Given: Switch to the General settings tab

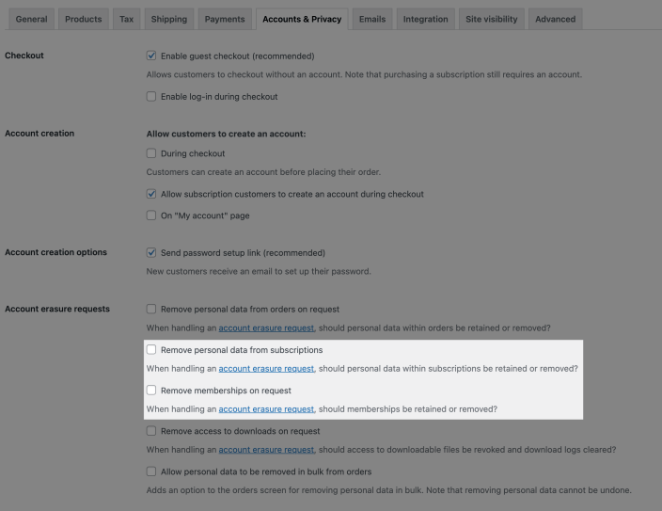Looking at the screenshot, I should [x=31, y=19].
